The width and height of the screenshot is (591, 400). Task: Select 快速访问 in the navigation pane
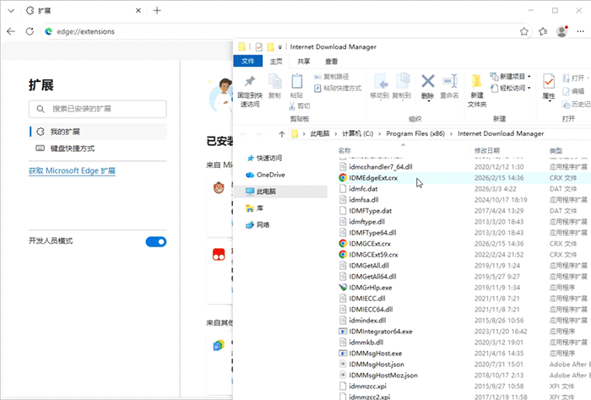tap(268, 158)
